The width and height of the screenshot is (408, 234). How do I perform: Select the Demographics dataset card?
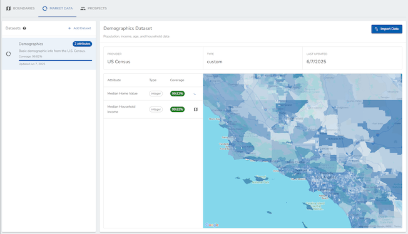coord(49,54)
